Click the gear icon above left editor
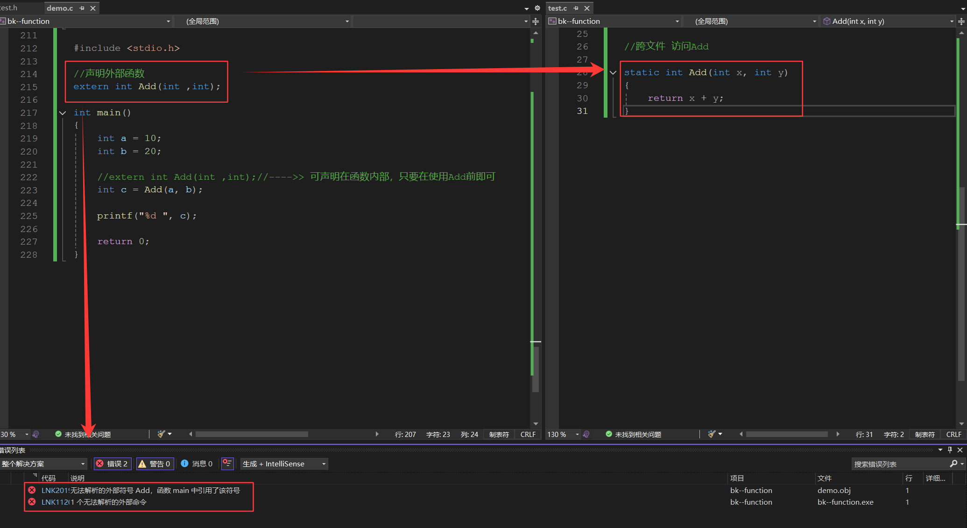This screenshot has width=967, height=528. [537, 8]
